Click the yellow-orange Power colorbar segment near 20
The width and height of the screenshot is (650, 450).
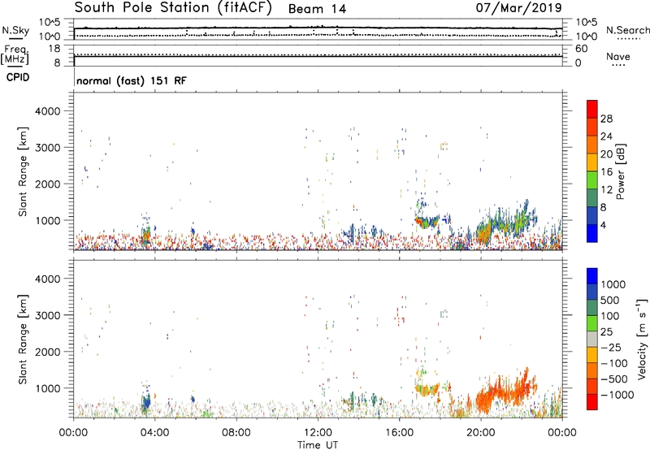click(592, 162)
